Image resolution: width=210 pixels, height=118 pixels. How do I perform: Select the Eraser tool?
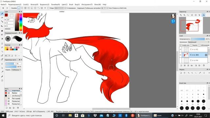pyautogui.click(x=2, y=17)
